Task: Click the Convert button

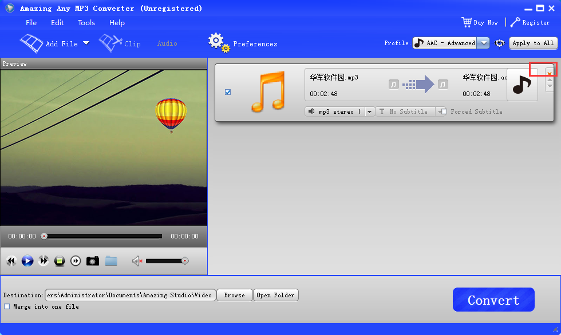Action: pos(493,299)
